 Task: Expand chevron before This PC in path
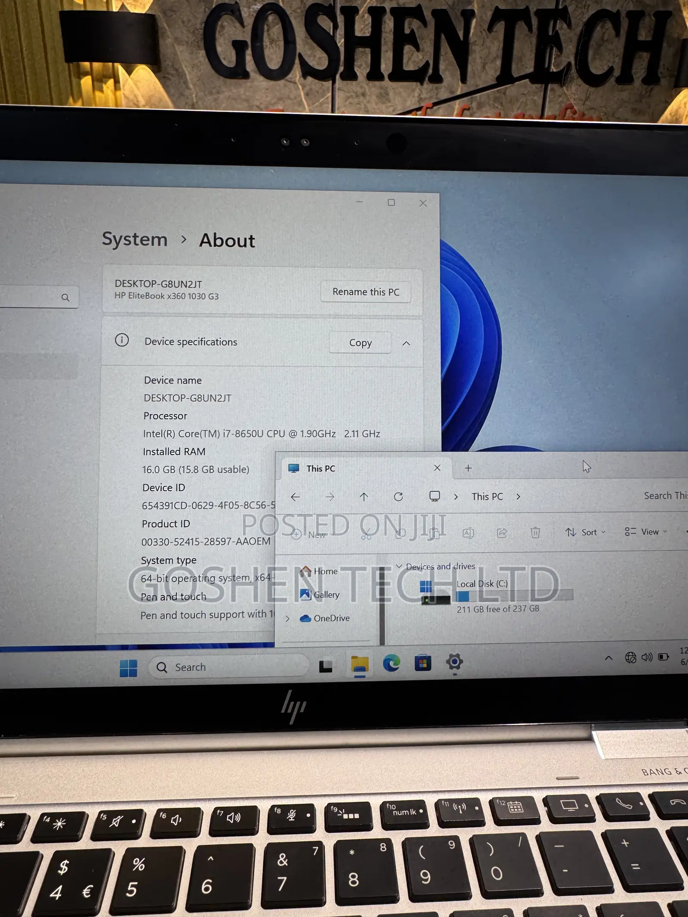456,497
